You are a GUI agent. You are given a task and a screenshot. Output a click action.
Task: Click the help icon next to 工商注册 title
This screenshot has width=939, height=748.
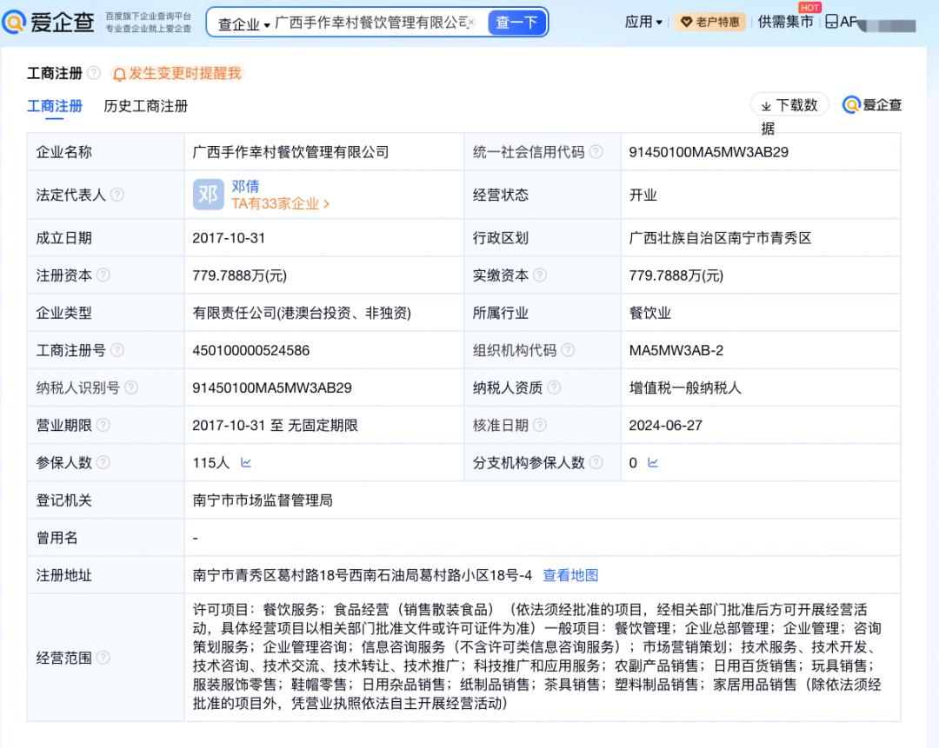pos(94,74)
